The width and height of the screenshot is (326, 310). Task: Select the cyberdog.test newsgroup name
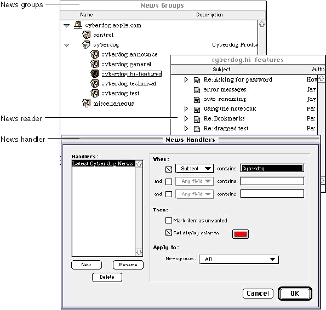point(121,93)
